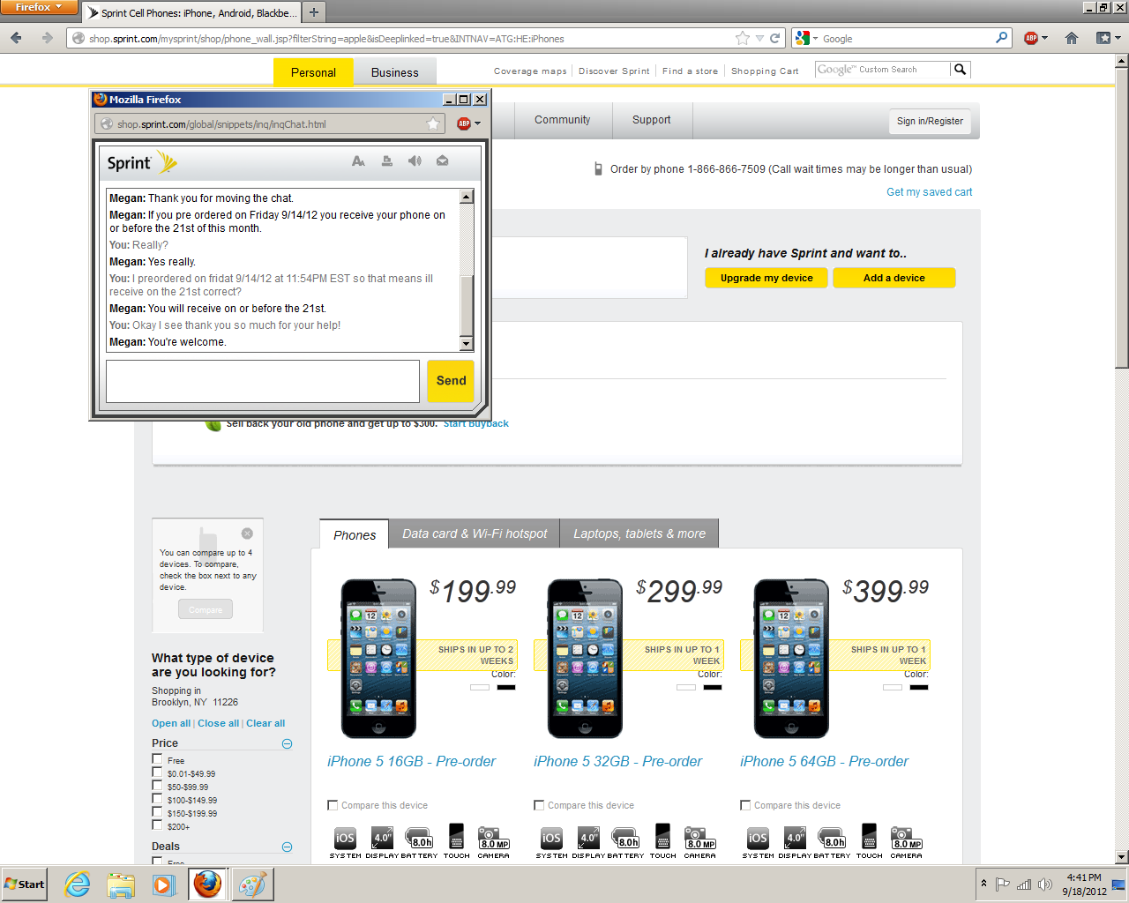Check the $0.01-$49.99 price filter
Screen dimensions: 1129x903
157,772
